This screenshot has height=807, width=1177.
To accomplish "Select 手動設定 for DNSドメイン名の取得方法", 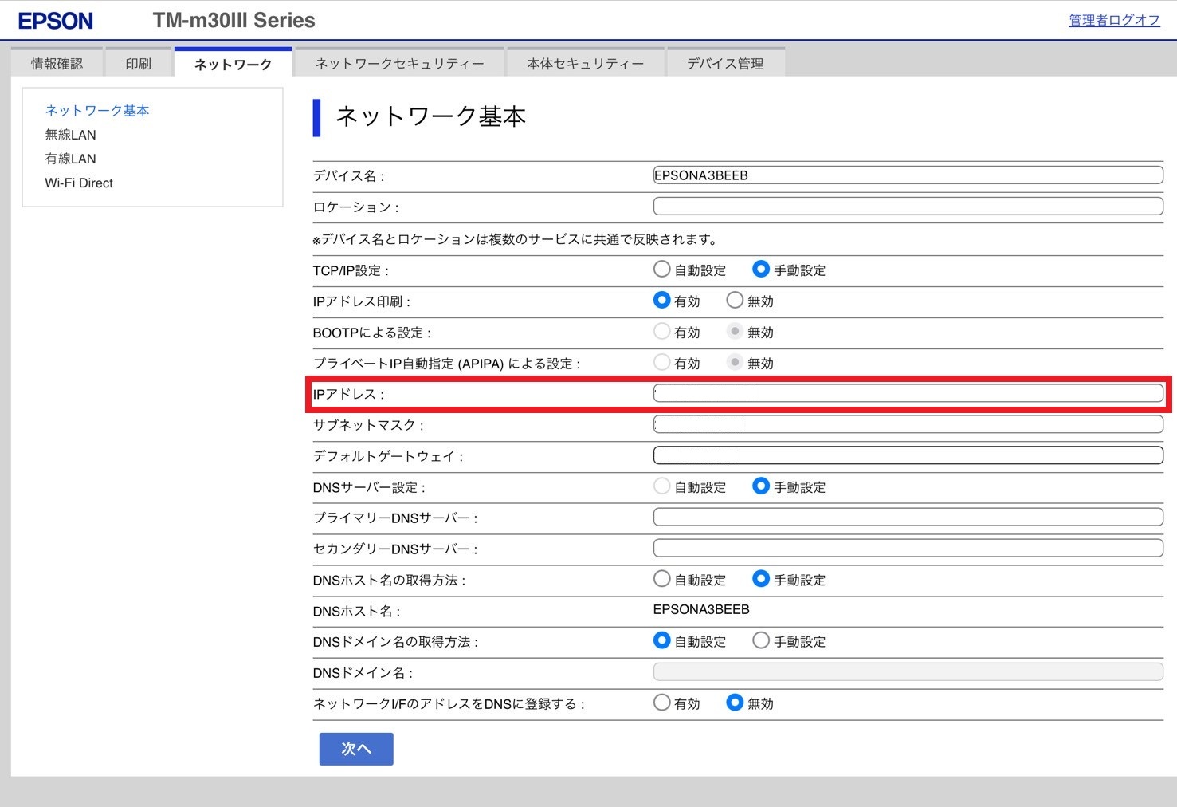I will [x=761, y=641].
